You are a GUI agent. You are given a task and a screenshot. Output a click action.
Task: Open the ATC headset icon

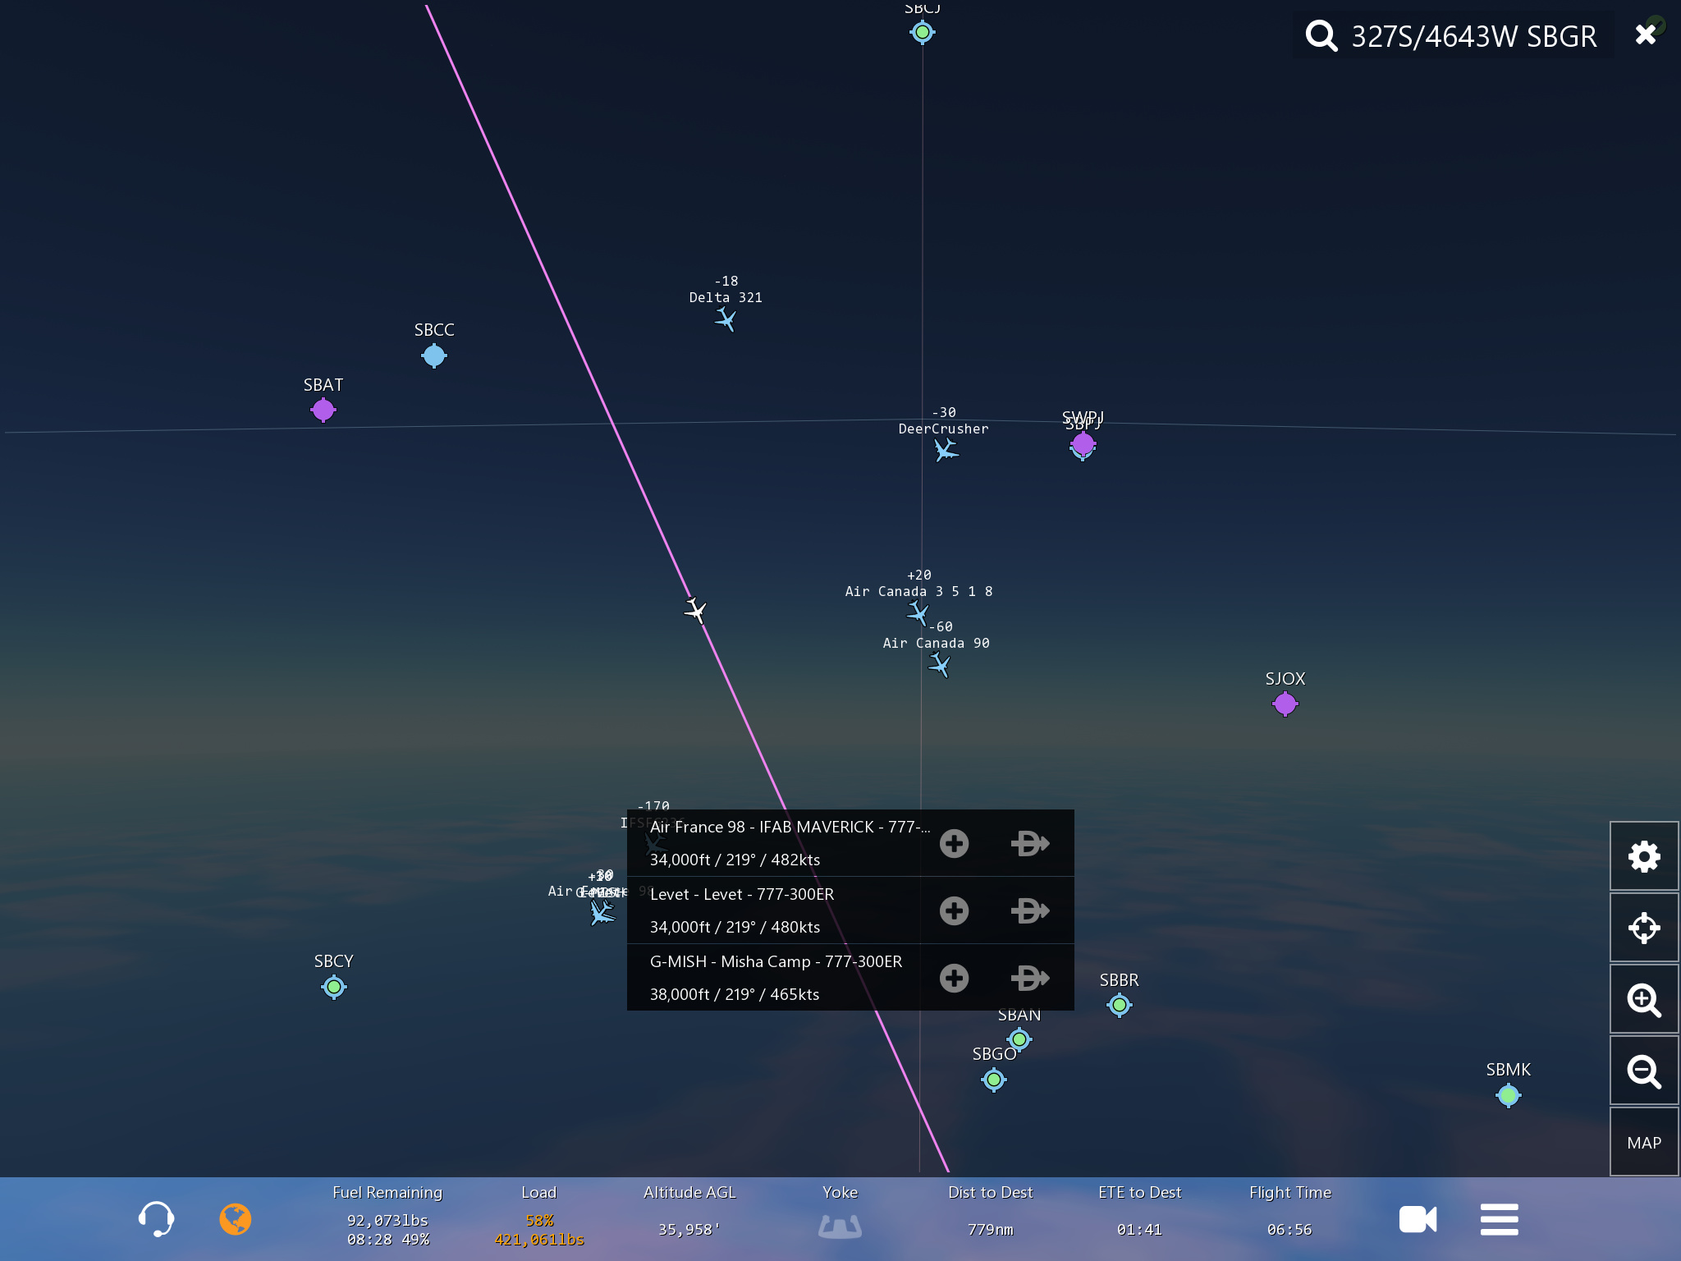coord(155,1219)
